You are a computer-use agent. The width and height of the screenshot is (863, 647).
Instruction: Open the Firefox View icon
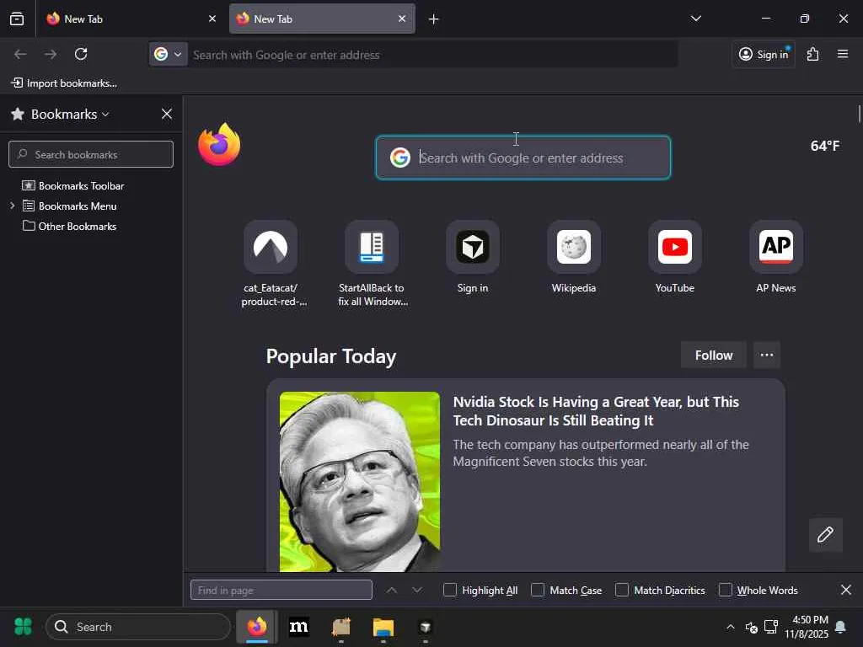point(17,19)
